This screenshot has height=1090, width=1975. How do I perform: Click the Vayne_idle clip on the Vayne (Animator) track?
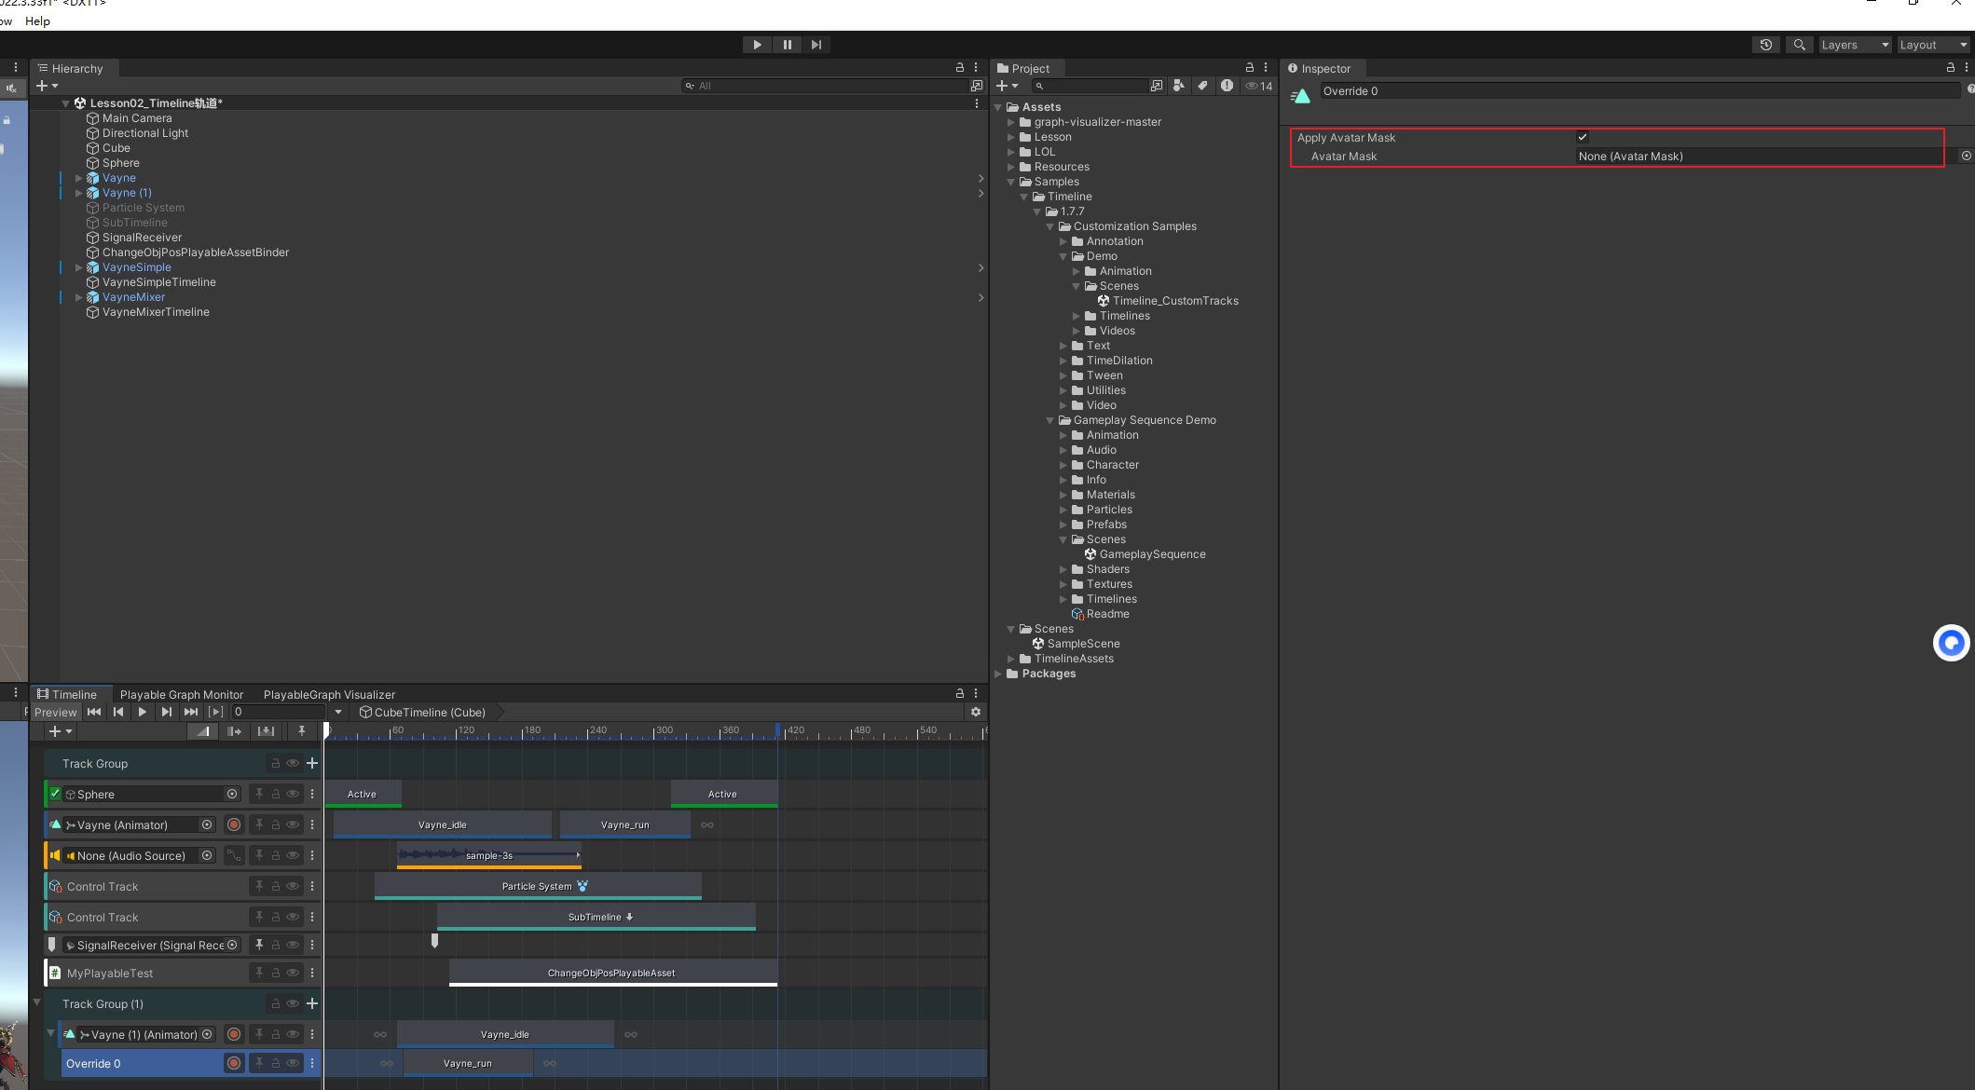pyautogui.click(x=442, y=824)
